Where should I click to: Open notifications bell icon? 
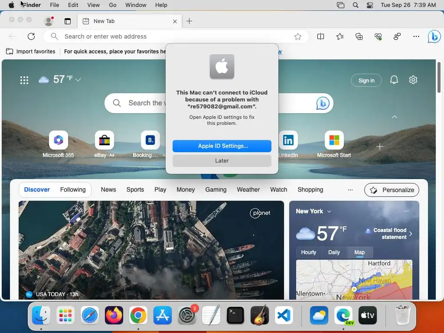click(394, 80)
